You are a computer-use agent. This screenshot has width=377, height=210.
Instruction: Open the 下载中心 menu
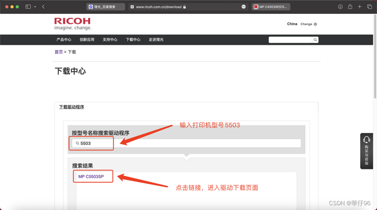(133, 40)
